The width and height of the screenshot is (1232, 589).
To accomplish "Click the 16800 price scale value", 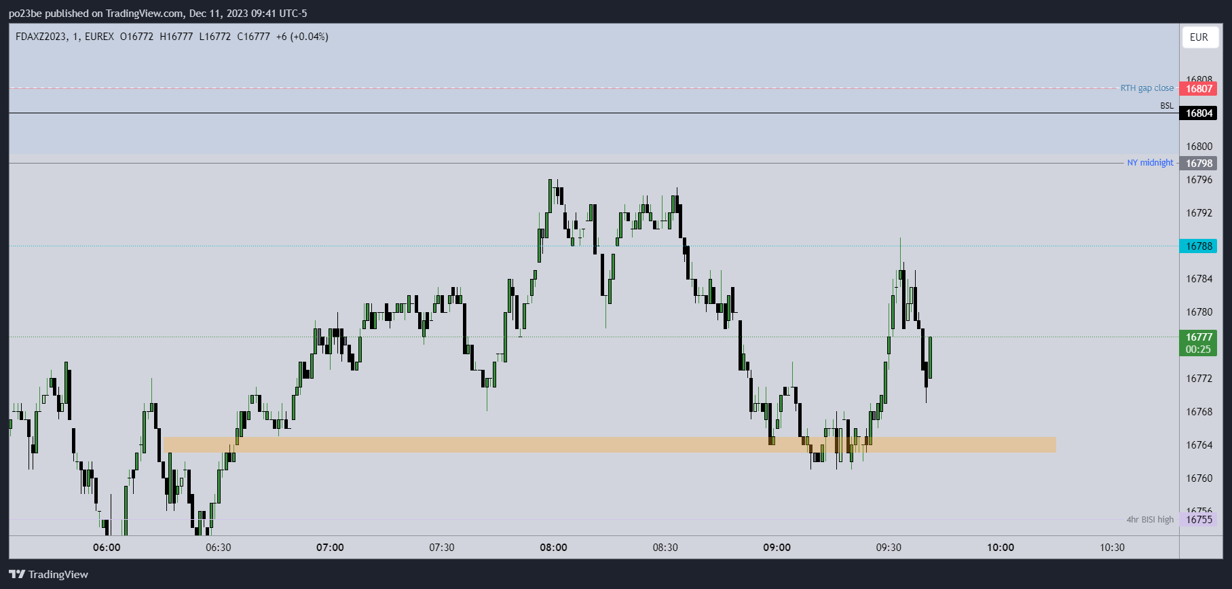I will pos(1199,147).
